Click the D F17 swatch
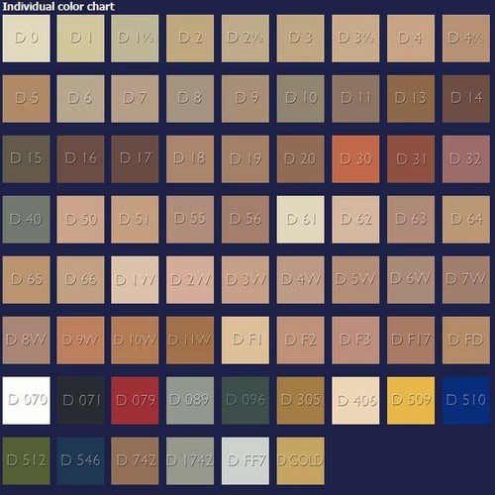This screenshot has width=495, height=495. coord(411,341)
